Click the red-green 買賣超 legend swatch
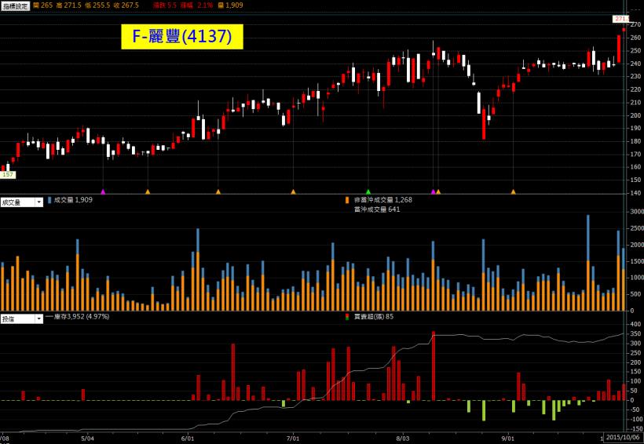This screenshot has height=444, width=644. [347, 317]
